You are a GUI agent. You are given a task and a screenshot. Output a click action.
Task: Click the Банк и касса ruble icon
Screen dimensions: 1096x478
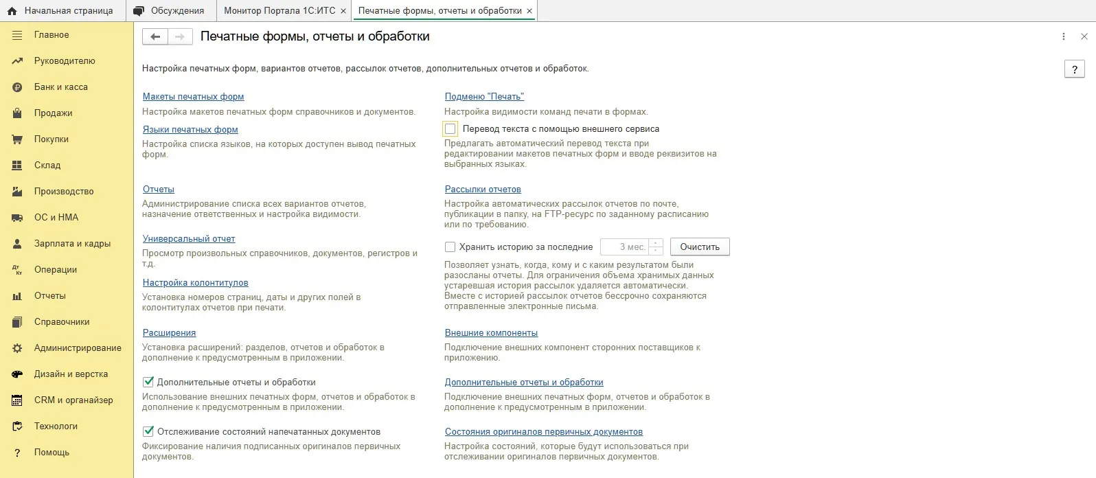18,87
